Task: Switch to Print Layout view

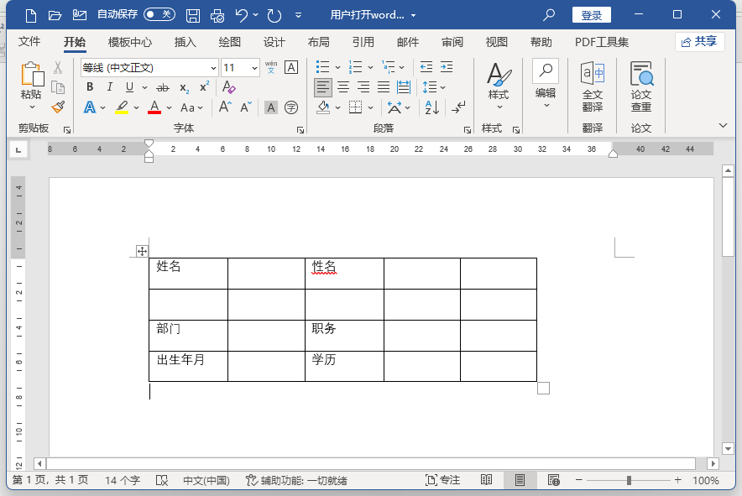Action: click(520, 480)
